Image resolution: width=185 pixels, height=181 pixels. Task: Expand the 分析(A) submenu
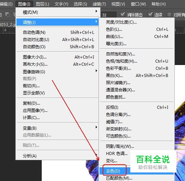coord(57,156)
